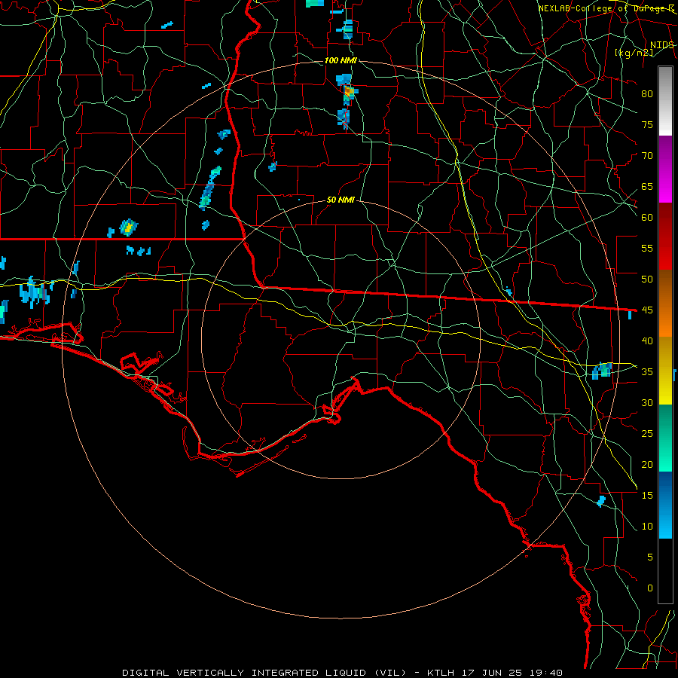Click the 25 value on the color scale
The height and width of the screenshot is (678, 678).
[647, 434]
